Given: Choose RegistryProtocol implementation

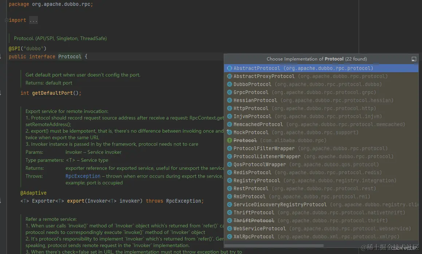Looking at the screenshot, I should (x=321, y=180).
